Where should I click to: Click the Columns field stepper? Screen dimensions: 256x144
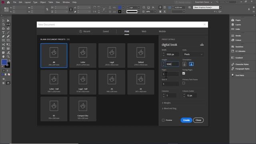pos(164,96)
